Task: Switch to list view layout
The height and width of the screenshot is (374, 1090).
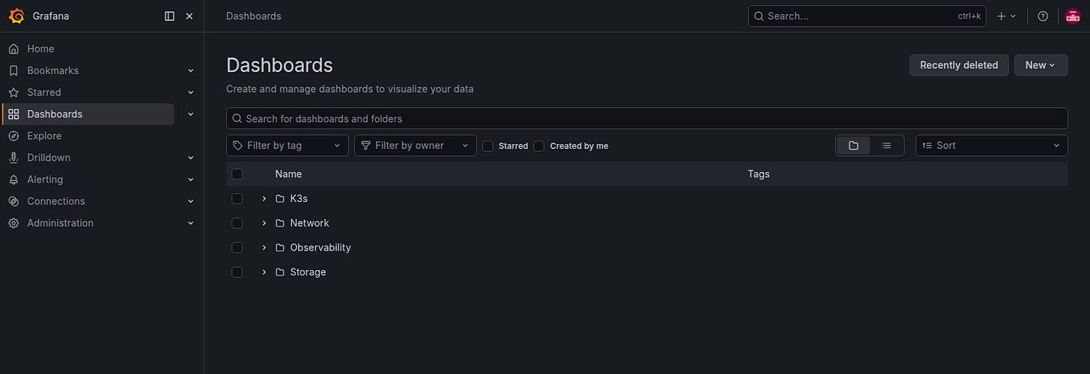Action: (886, 145)
